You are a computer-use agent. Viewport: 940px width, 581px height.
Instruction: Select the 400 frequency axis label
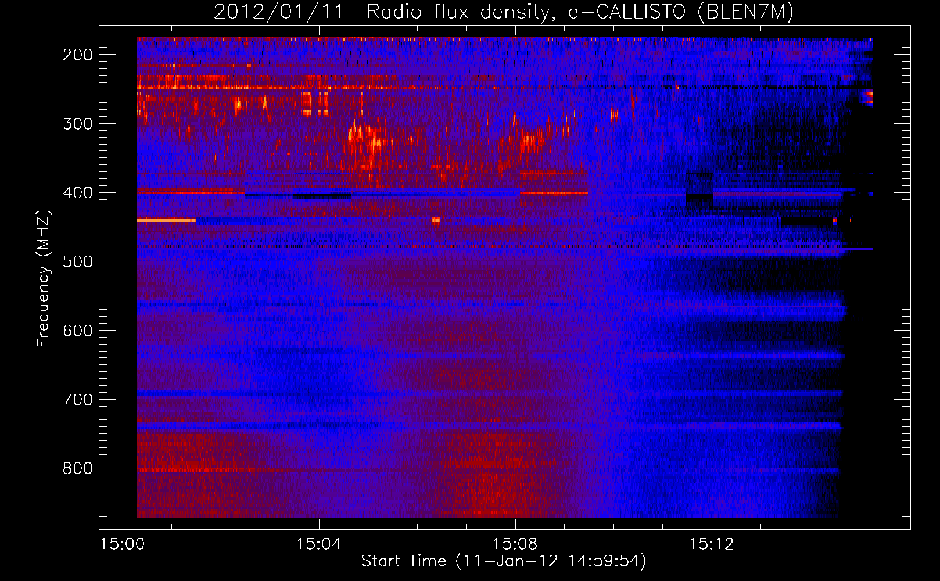pos(78,193)
